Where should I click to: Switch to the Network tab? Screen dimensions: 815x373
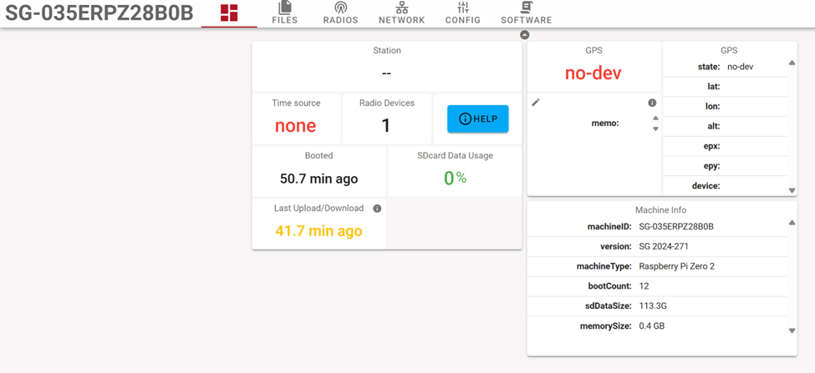pos(401,13)
